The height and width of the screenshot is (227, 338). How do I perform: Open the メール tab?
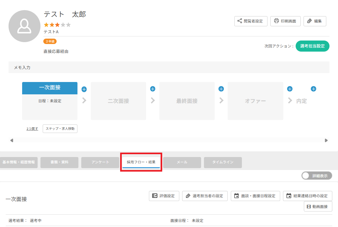pos(182,162)
